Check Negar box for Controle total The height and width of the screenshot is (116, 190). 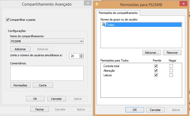tap(171, 66)
